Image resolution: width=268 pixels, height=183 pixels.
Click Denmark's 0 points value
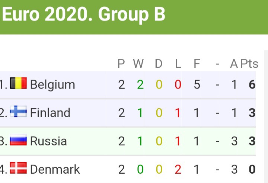[x=252, y=169]
